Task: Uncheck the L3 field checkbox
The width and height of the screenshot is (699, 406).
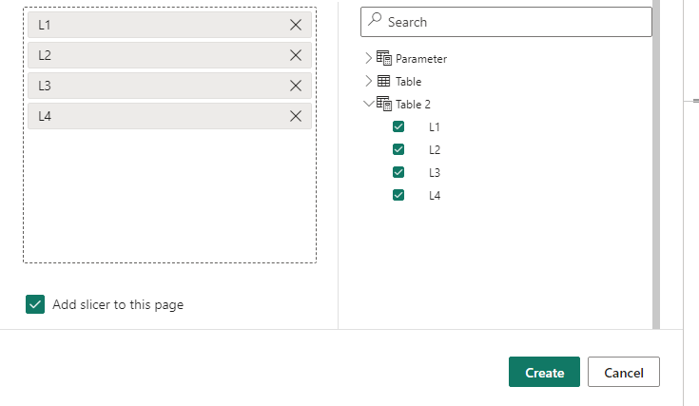Action: [x=398, y=172]
